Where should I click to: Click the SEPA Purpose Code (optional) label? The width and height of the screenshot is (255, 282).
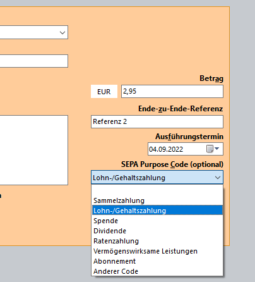coord(172,164)
